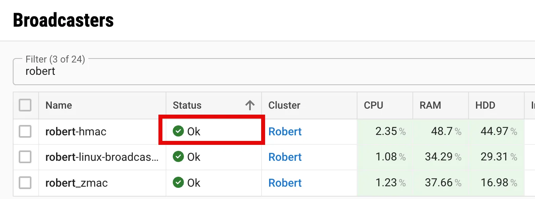Toggle the select-all checkbox in header
This screenshot has width=535, height=199.
(x=25, y=105)
